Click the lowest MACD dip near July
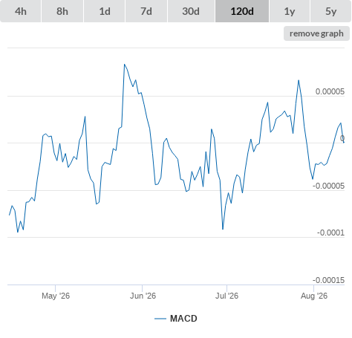 (223, 229)
